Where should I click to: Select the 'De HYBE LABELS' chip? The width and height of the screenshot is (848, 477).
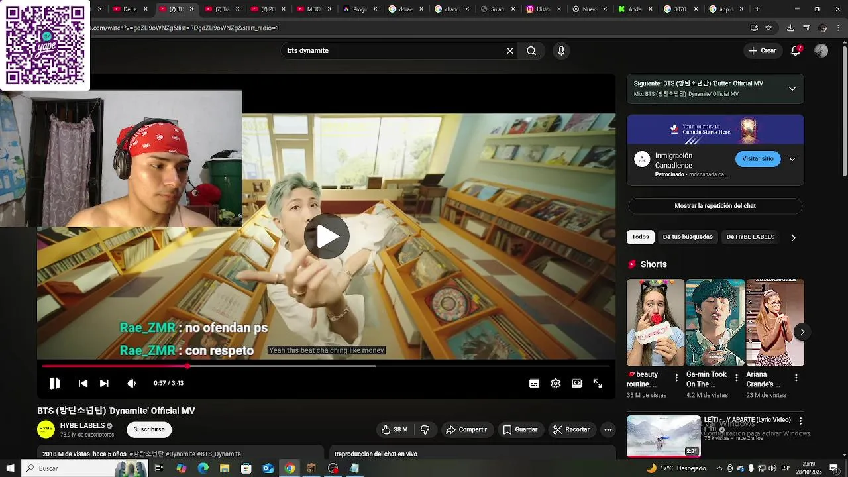click(750, 237)
